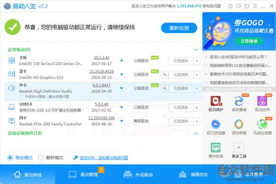Click the wrench icon beside 驱动诊所 link
The width and height of the screenshot is (276, 184).
76,157
